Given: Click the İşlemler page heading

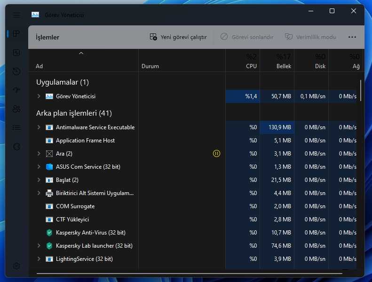Looking at the screenshot, I should (47, 37).
